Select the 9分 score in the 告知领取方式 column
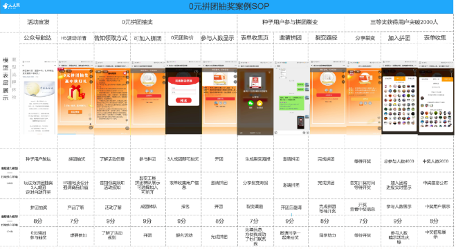This screenshot has height=249, width=456. coord(110,221)
